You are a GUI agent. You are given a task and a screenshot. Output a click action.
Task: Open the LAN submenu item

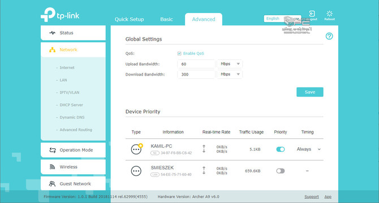(63, 80)
